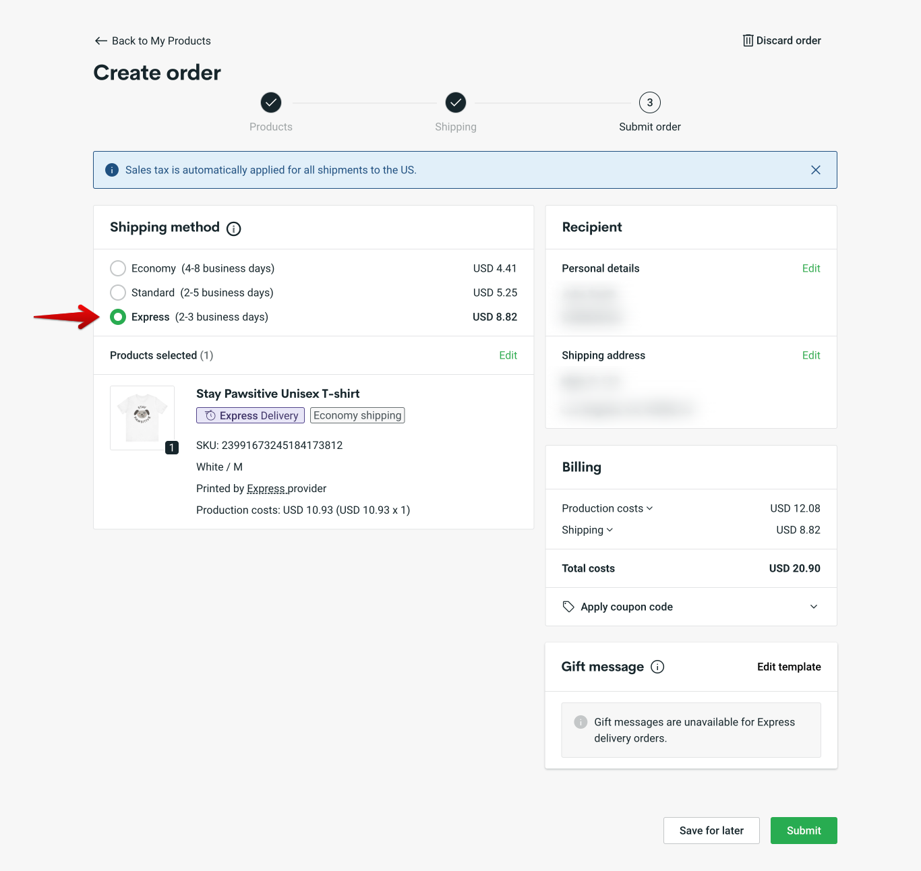
Task: Click the back arrow to My Products
Action: (100, 40)
